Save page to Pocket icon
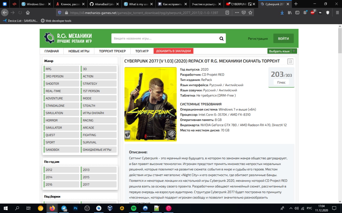 [x=244, y=13]
